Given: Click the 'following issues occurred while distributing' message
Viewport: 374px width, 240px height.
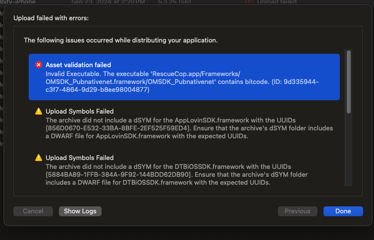Looking at the screenshot, I should [121, 40].
